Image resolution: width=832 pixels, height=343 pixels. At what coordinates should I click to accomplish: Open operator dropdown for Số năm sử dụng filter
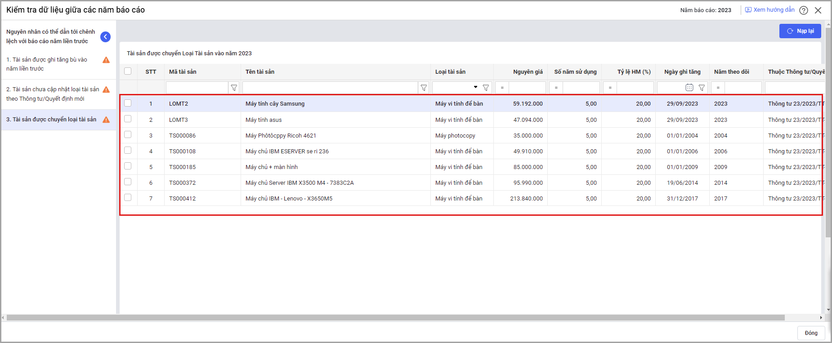(556, 88)
